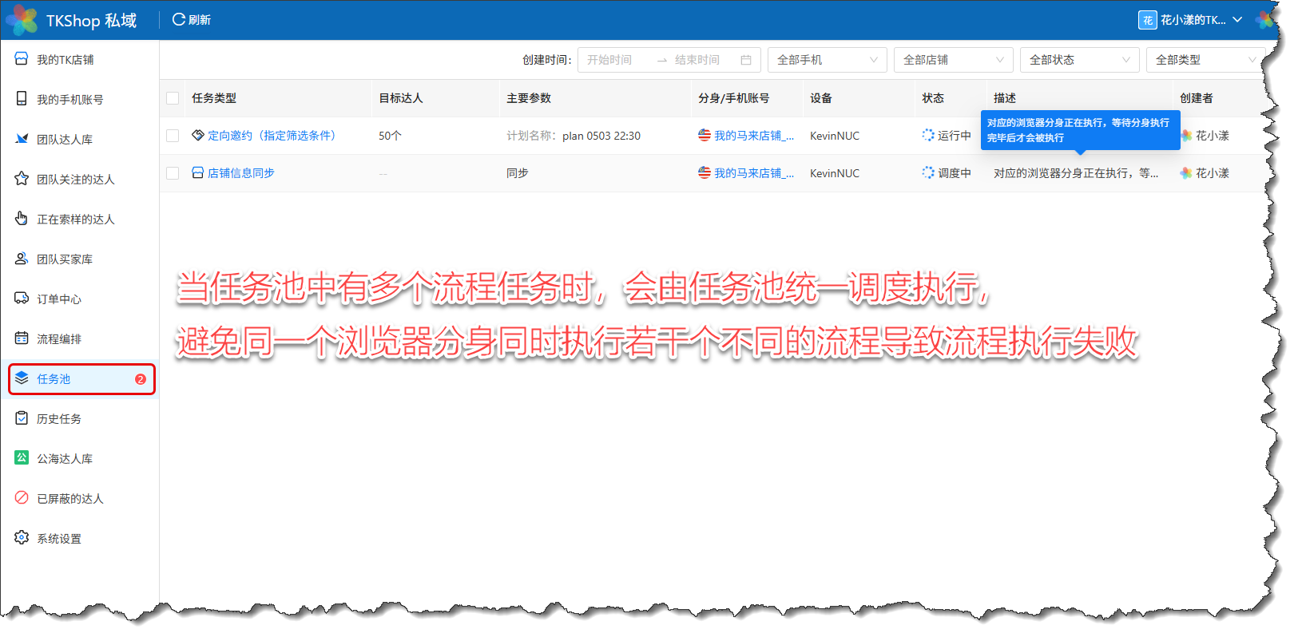Click the calendar icon in date range field
This screenshot has width=1298, height=637.
click(x=746, y=60)
